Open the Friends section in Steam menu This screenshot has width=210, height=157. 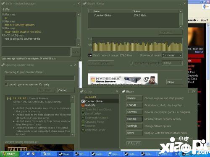(x=134, y=105)
